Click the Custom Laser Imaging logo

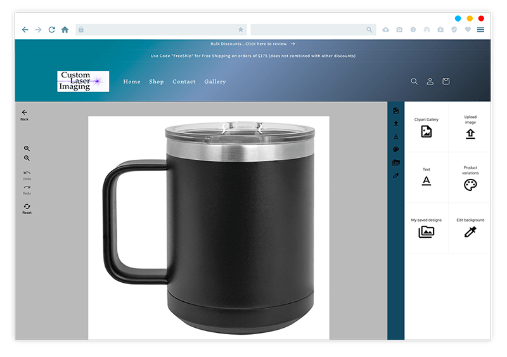[x=83, y=81]
